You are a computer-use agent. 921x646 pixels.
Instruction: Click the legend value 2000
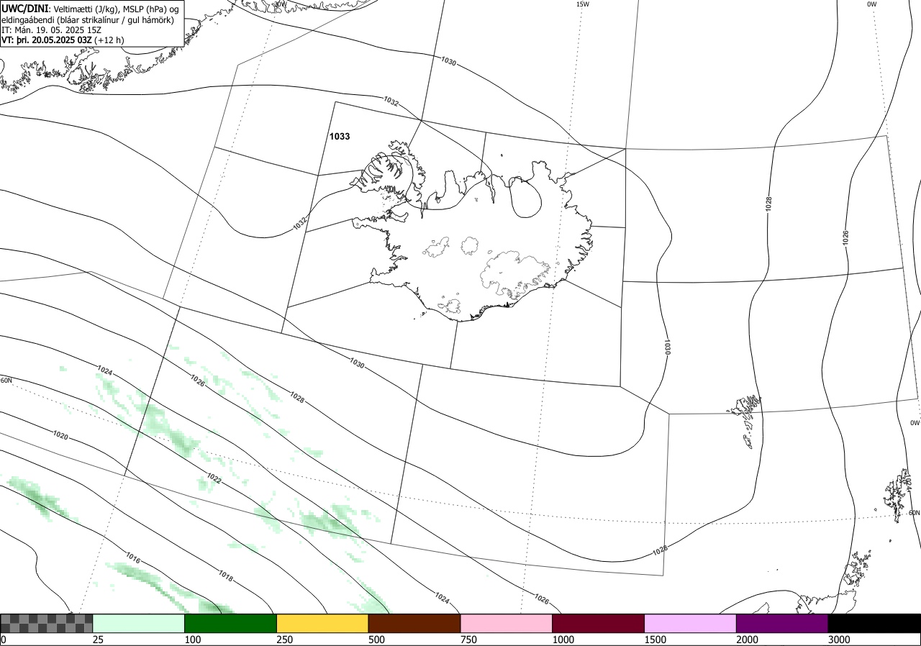(748, 640)
